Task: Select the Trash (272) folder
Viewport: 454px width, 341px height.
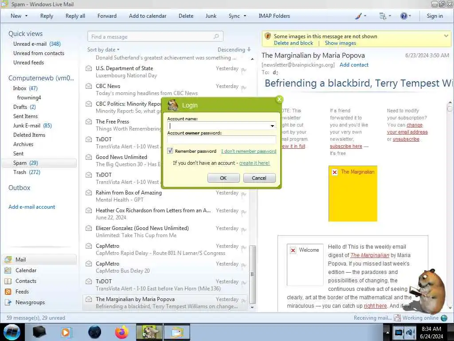Action: (27, 172)
